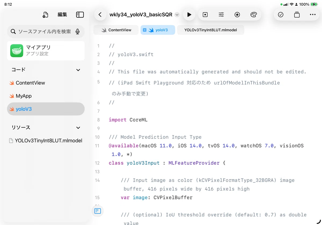Click the stop/record square icon in toolbar
322x225 pixels.
coord(205,15)
